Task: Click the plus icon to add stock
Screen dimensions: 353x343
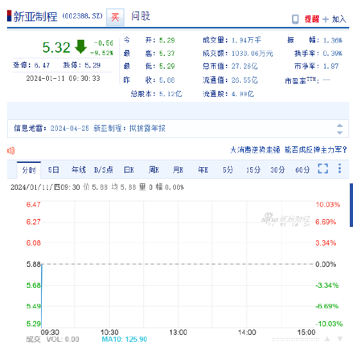Action: 325,19
